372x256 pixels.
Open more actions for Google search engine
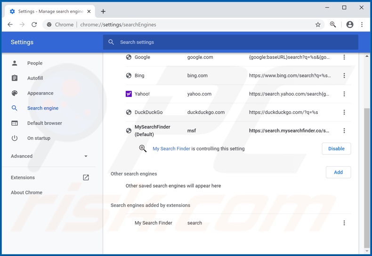pyautogui.click(x=344, y=57)
